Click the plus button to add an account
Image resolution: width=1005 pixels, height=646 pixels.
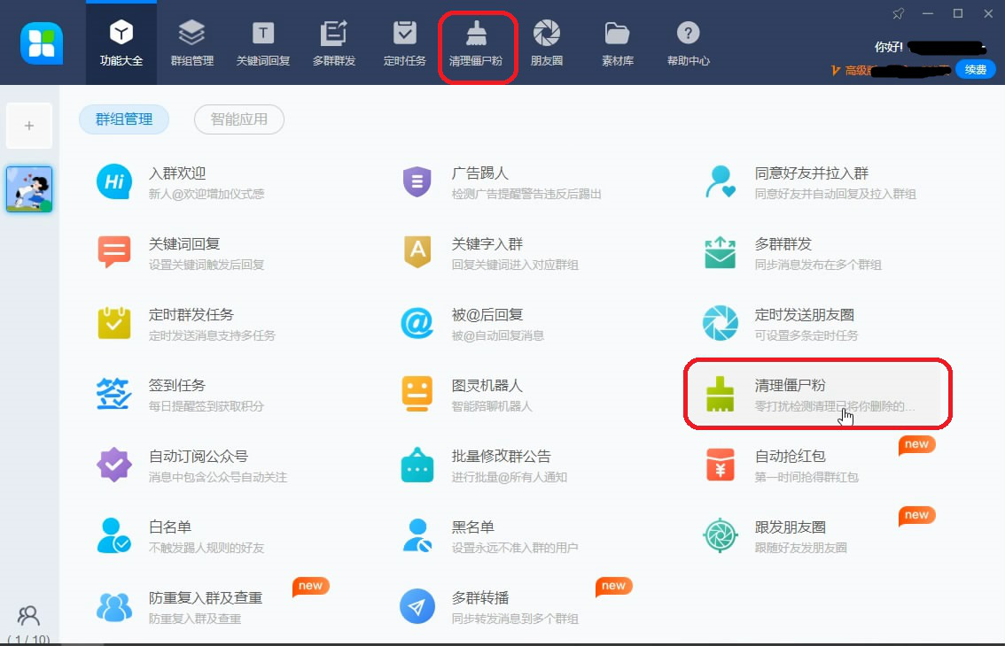coord(29,125)
